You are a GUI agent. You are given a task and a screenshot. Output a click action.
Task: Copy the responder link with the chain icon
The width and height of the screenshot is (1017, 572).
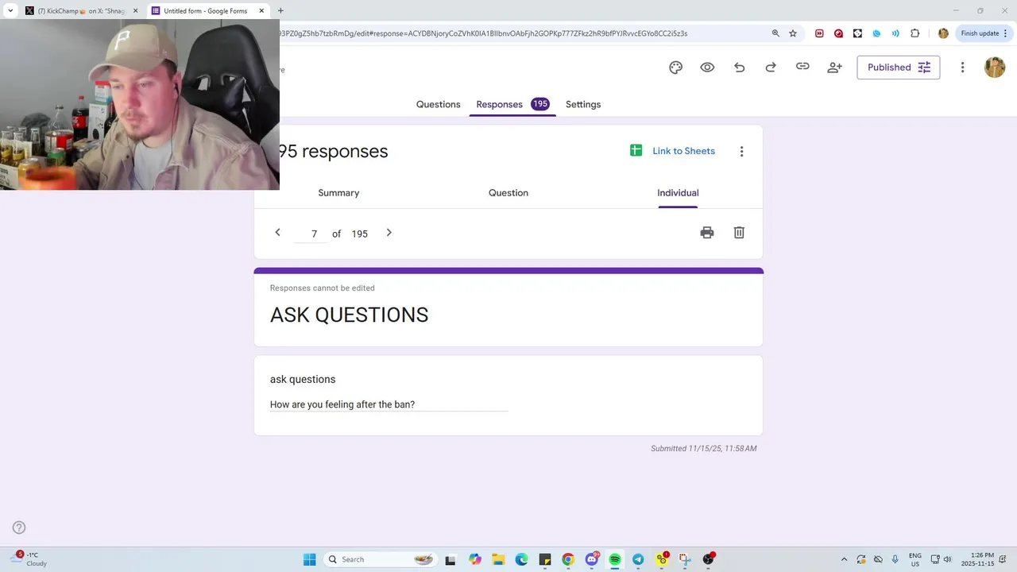(802, 67)
